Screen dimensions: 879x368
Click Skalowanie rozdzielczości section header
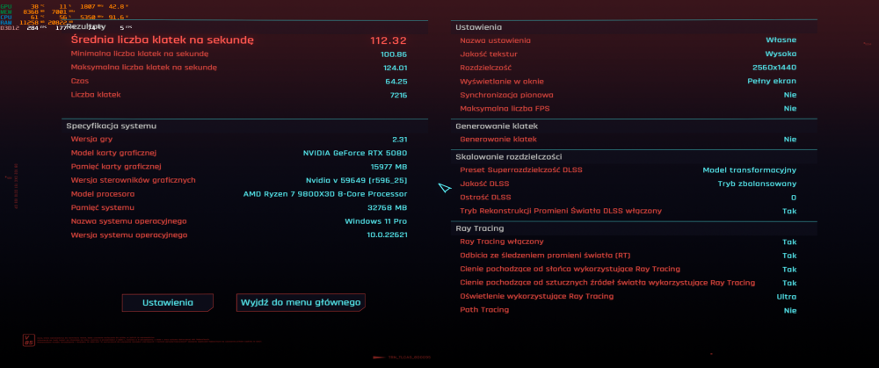coord(508,157)
